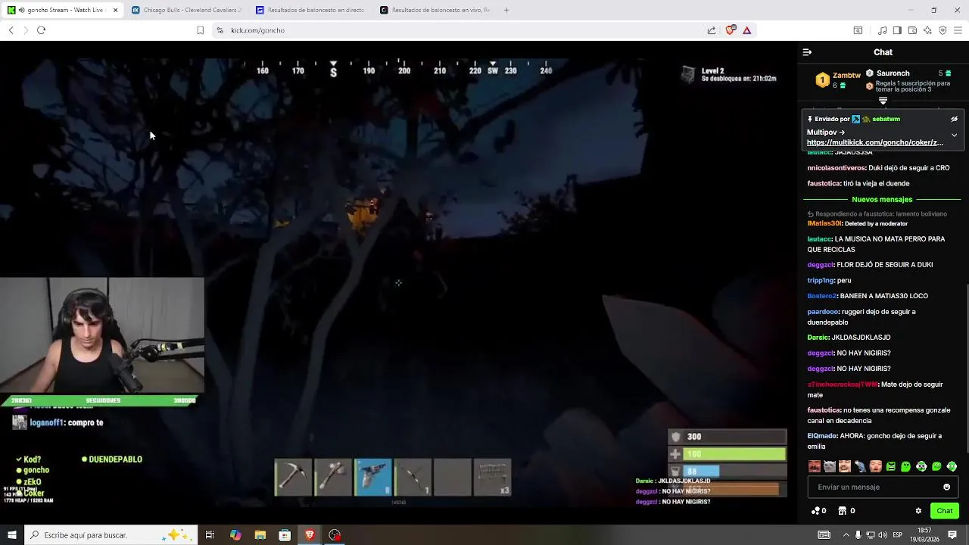This screenshot has height=545, width=969.
Task: Open the multikick.com pinned link
Action: pos(874,142)
